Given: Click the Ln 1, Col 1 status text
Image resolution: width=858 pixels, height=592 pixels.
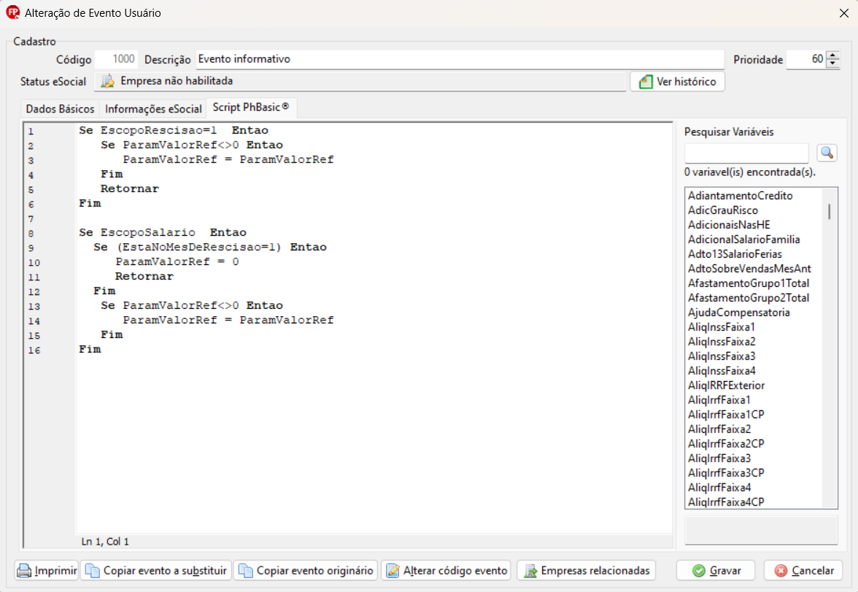Looking at the screenshot, I should click(105, 542).
